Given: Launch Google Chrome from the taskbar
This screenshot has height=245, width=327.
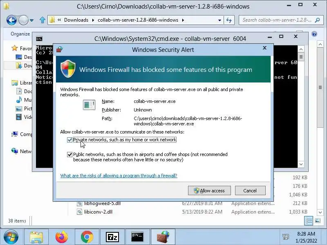Looking at the screenshot, I should click(87, 237).
